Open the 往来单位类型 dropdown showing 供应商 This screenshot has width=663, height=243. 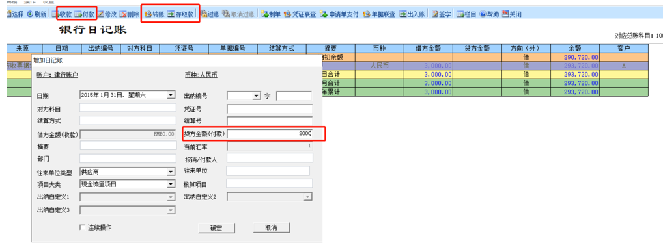point(171,172)
